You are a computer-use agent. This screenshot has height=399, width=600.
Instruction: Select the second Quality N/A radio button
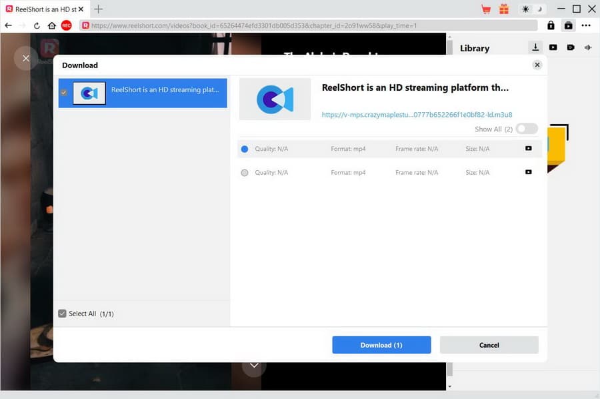(245, 173)
